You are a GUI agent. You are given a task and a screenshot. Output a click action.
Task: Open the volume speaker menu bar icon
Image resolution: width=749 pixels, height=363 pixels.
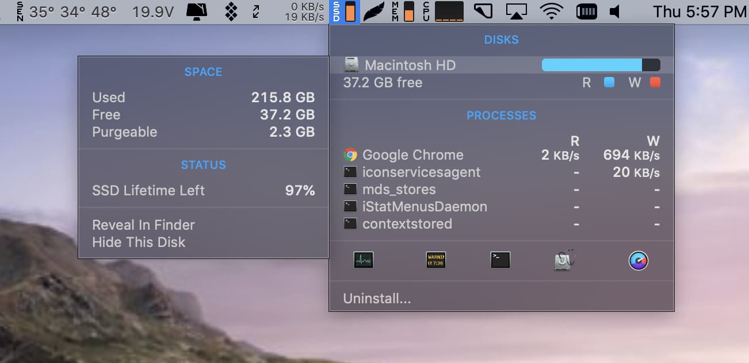[615, 11]
